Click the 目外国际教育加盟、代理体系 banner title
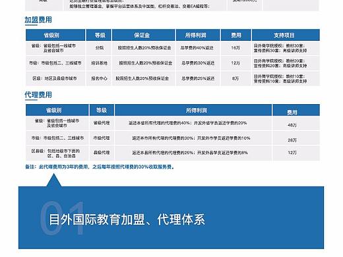Screen dimensions: 343x257 pyautogui.click(x=127, y=219)
